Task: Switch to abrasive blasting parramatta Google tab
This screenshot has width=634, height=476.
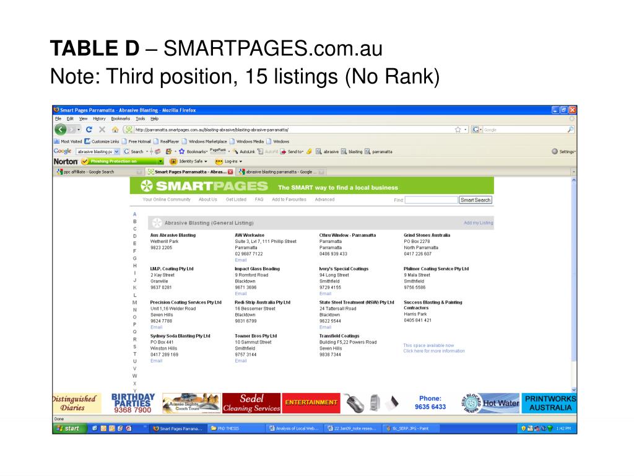Action: pos(282,172)
